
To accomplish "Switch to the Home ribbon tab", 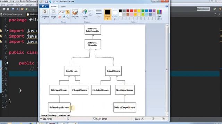I will pos(54,6).
